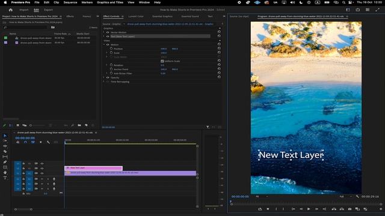The height and width of the screenshot is (216, 385).
Task: Open workspaces icon in header bar
Action: pyautogui.click(x=348, y=10)
